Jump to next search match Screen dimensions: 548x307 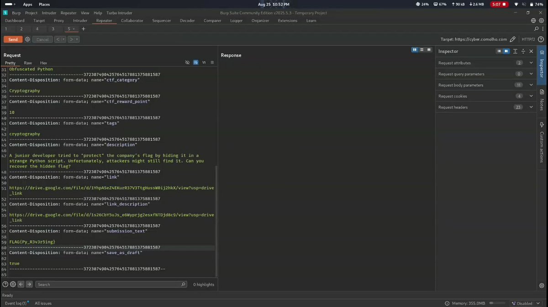29,284
